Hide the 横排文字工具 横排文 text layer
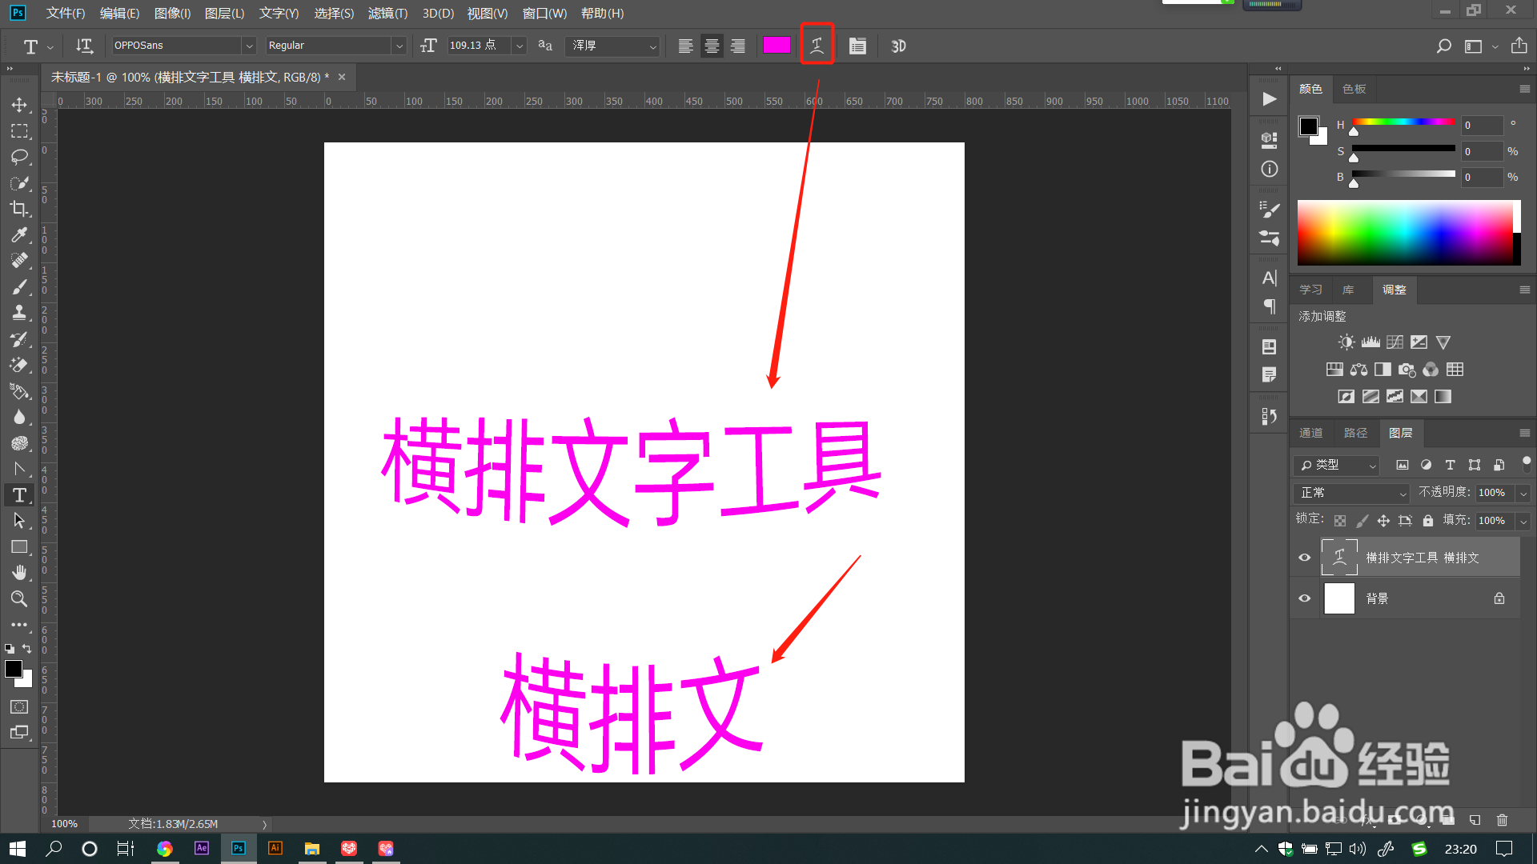This screenshot has height=864, width=1537. [x=1304, y=558]
